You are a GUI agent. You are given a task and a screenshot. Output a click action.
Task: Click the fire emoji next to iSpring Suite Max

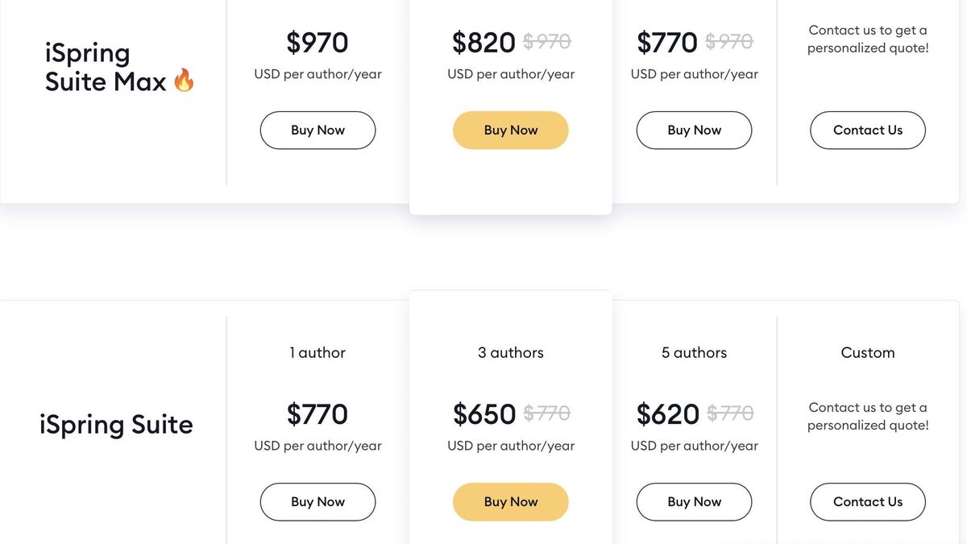[184, 80]
